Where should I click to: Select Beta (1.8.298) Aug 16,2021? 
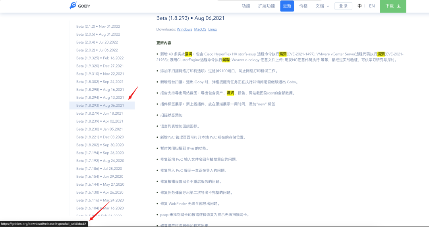[100, 90]
